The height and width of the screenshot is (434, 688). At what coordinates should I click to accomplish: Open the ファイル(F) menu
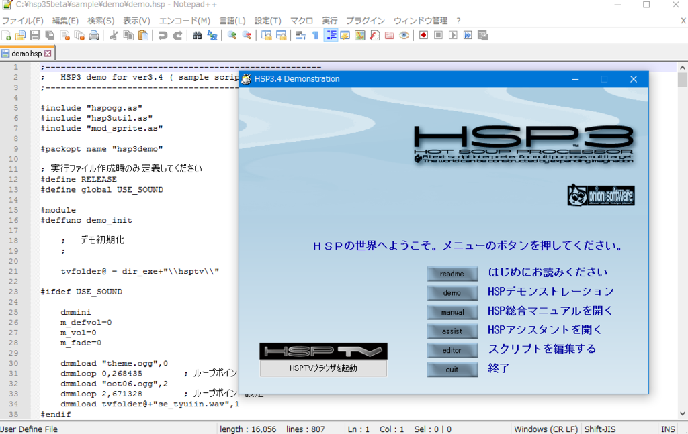coord(23,21)
